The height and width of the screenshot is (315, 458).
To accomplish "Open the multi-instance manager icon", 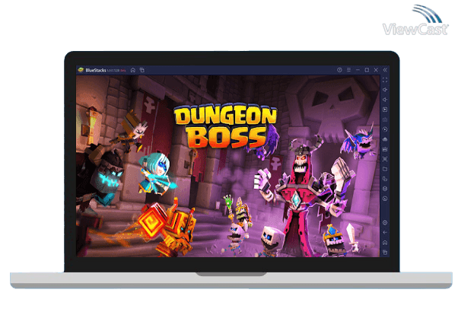I will point(385,189).
